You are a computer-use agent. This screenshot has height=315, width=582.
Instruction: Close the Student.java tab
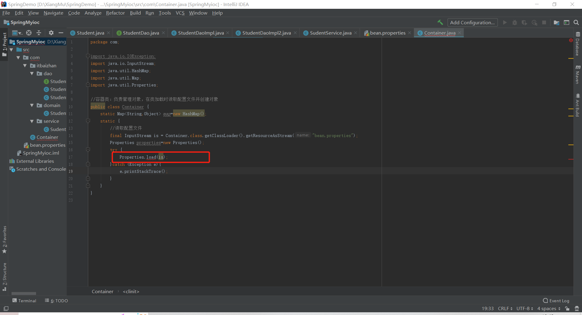pyautogui.click(x=109, y=33)
